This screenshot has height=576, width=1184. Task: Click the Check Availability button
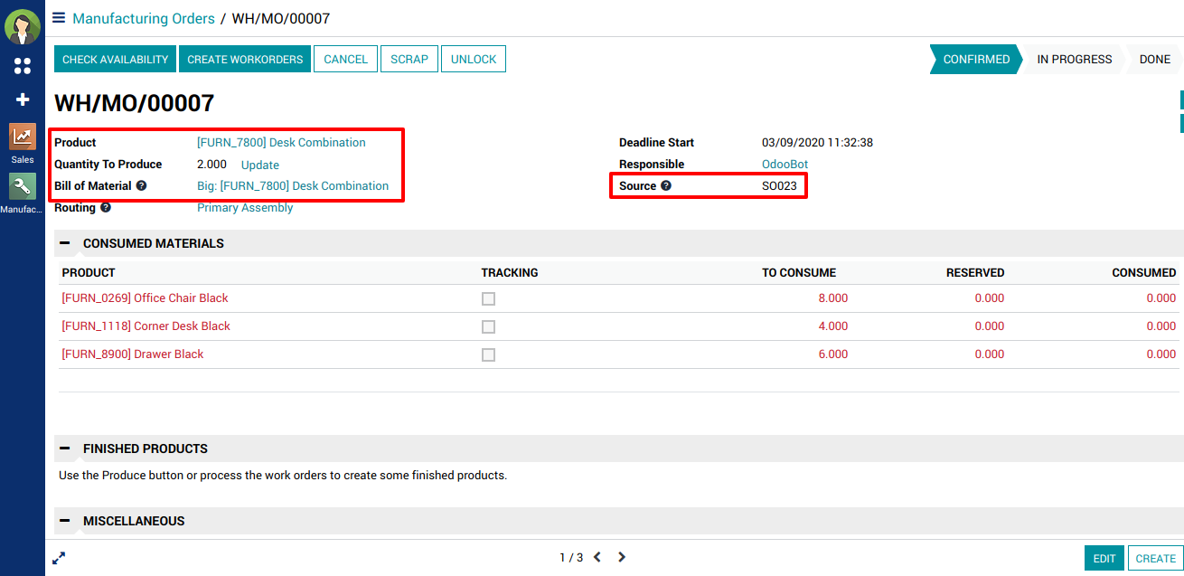point(116,60)
